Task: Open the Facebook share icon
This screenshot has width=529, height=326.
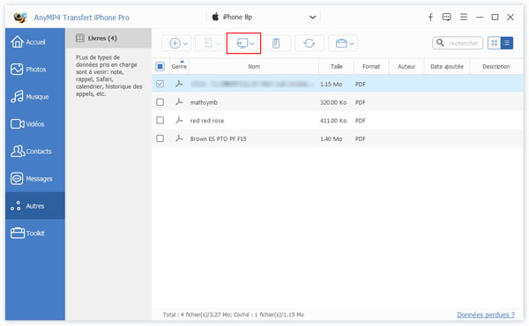Action: (430, 17)
